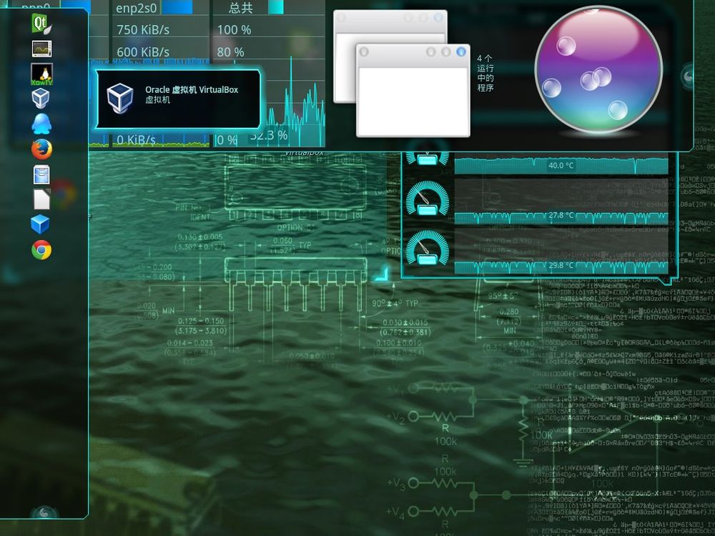Screen dimensions: 715x536
Task: Click the gauge beside 29.8 °C
Action: [428, 249]
